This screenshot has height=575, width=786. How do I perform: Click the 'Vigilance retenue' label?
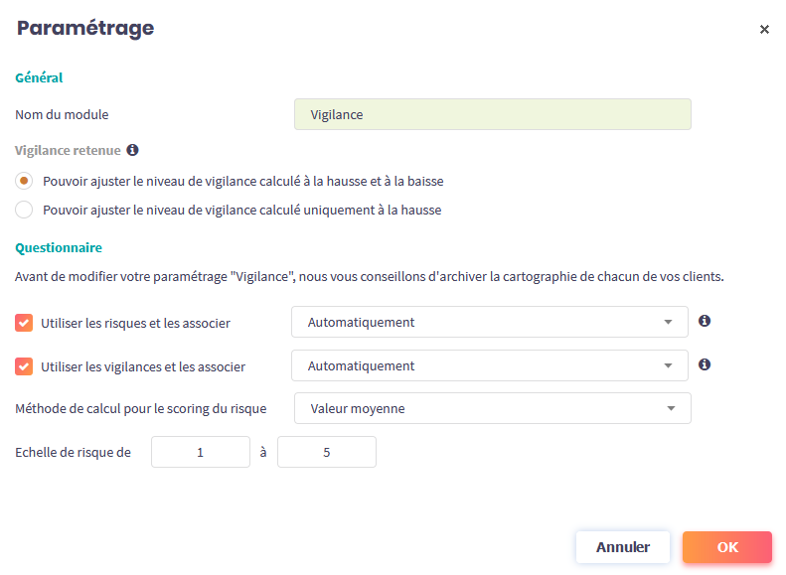pos(68,151)
